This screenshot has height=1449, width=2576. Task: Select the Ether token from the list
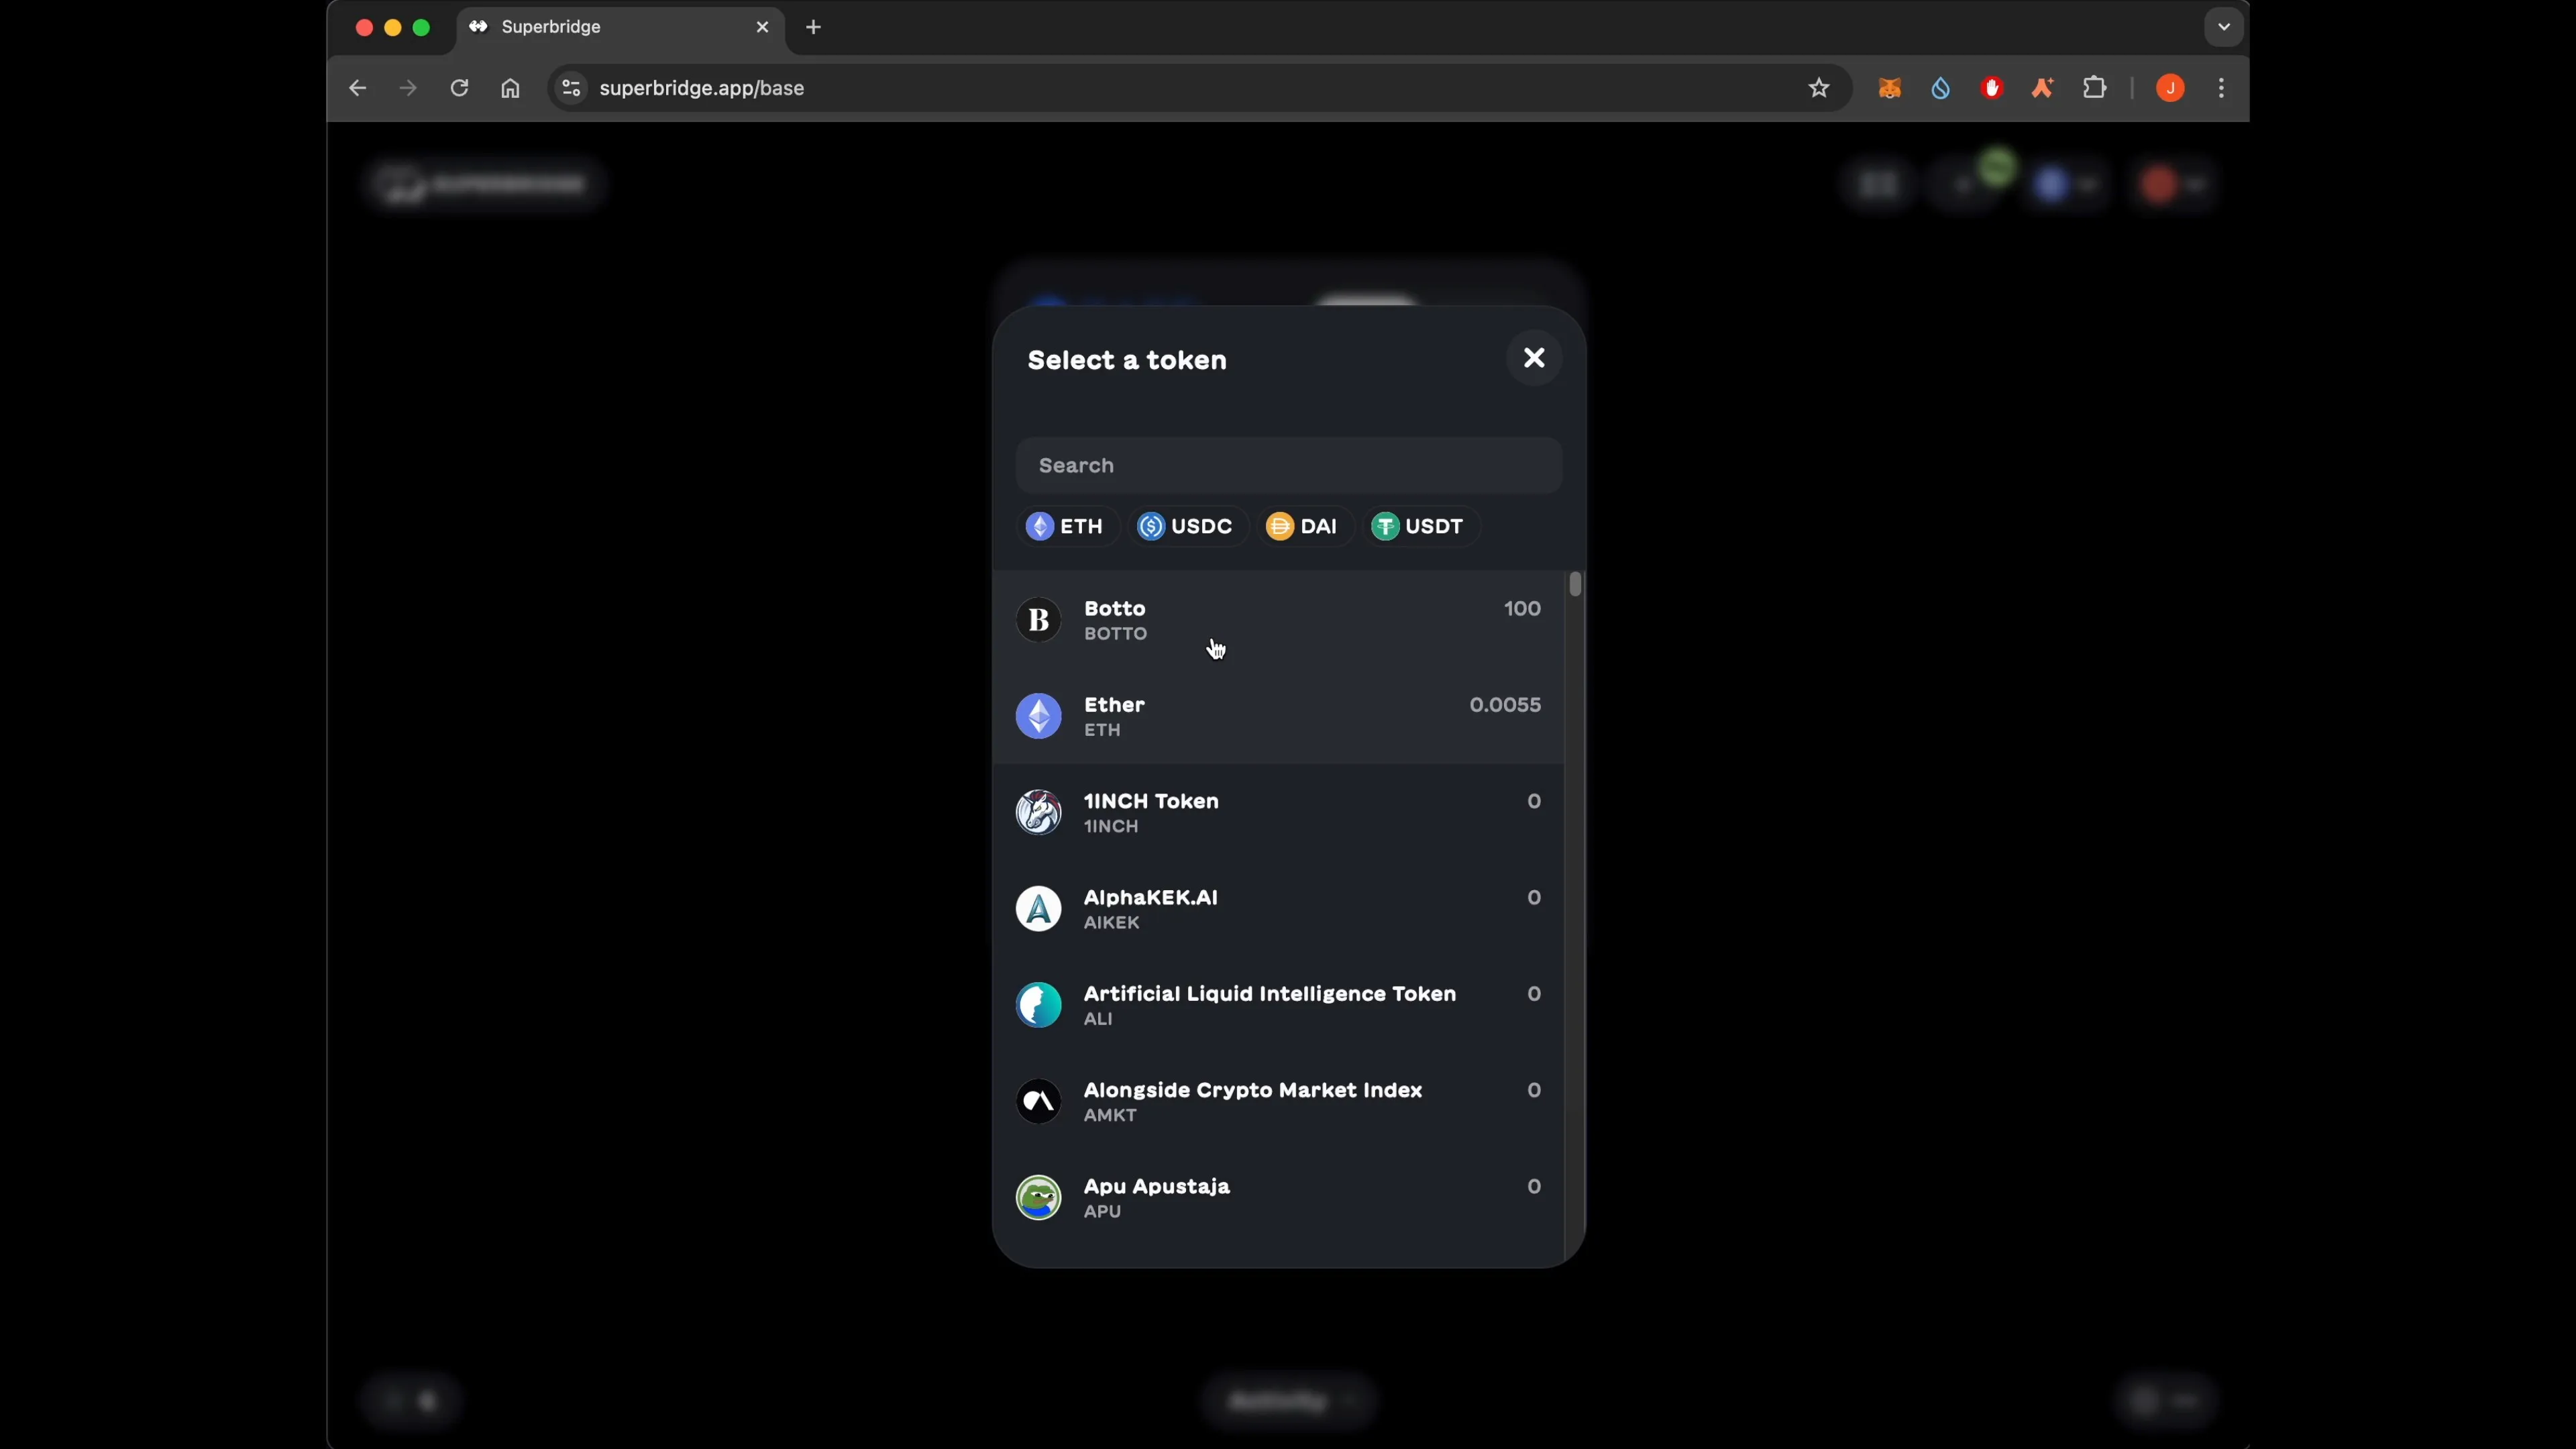pos(1280,716)
